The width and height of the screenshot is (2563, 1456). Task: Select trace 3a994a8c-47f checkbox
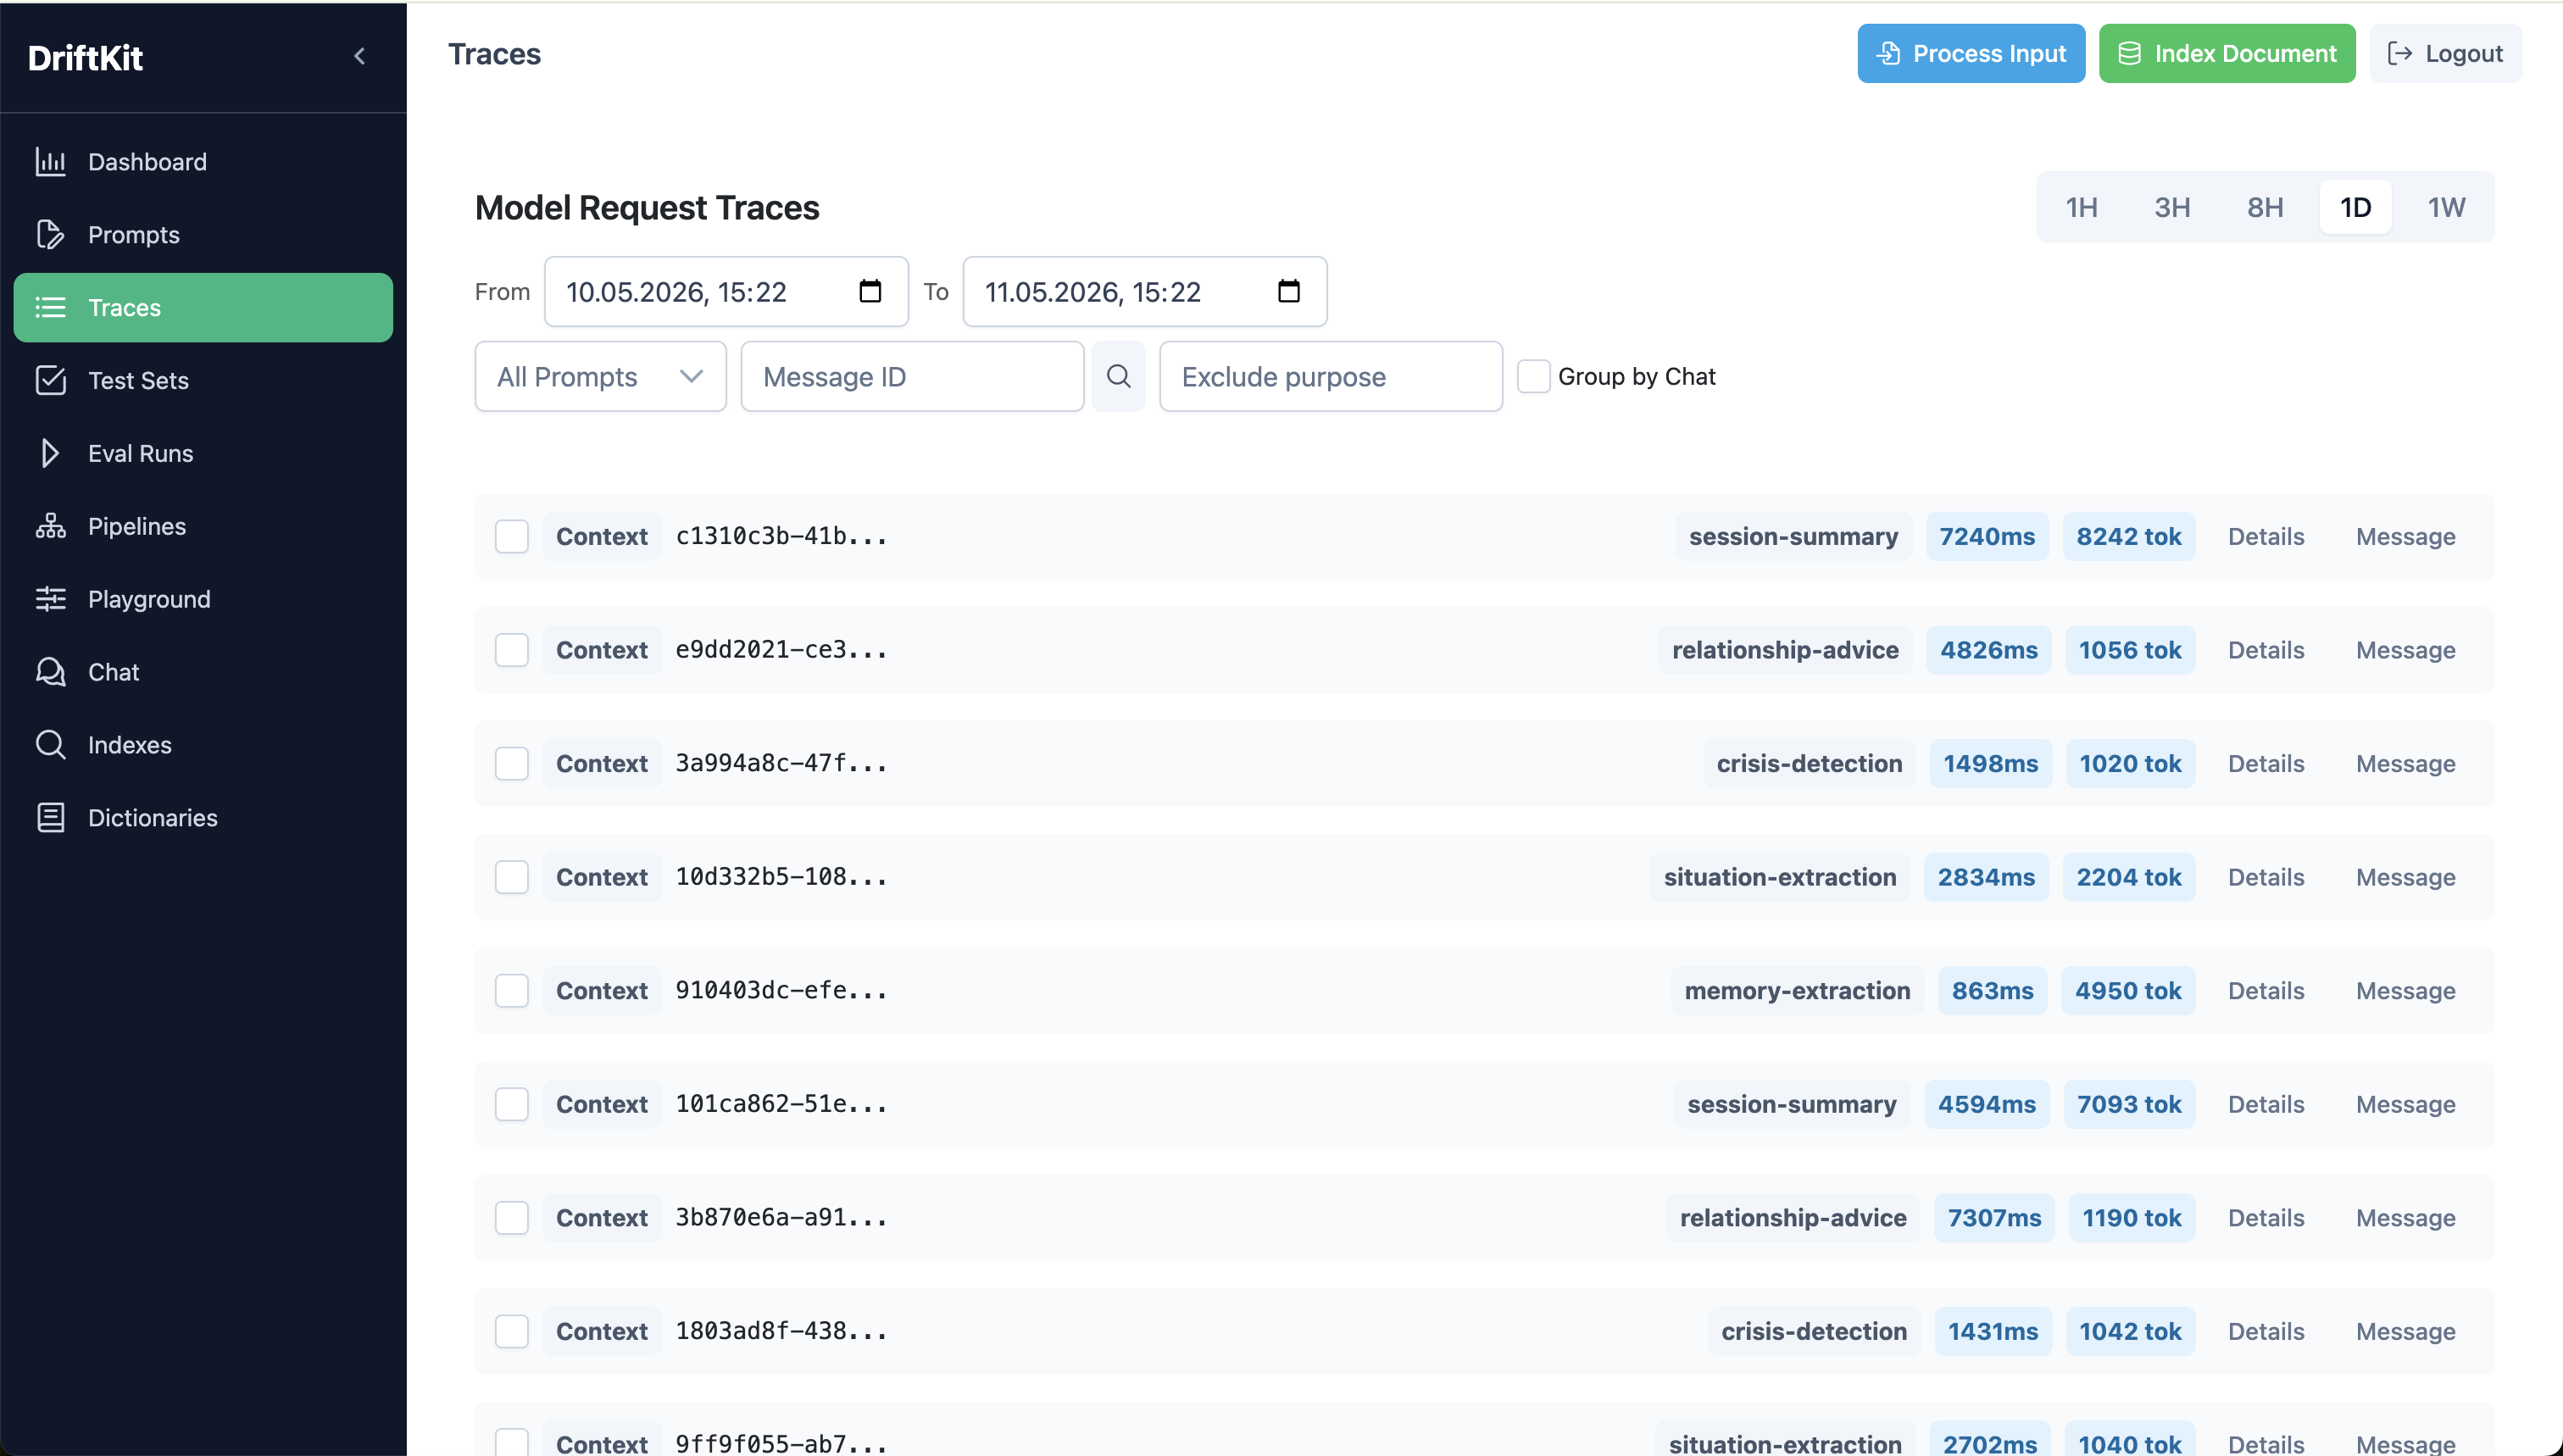[512, 764]
